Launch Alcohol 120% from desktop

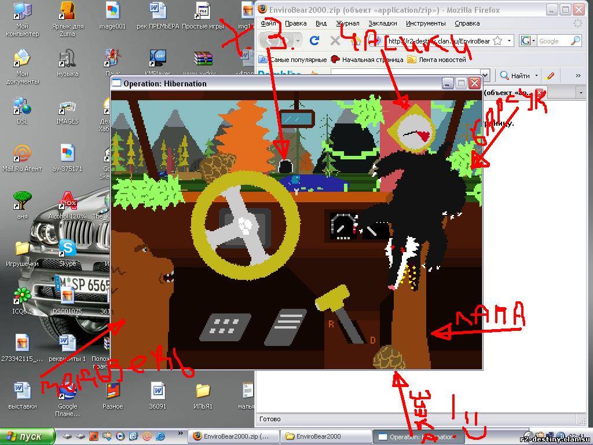pos(67,206)
